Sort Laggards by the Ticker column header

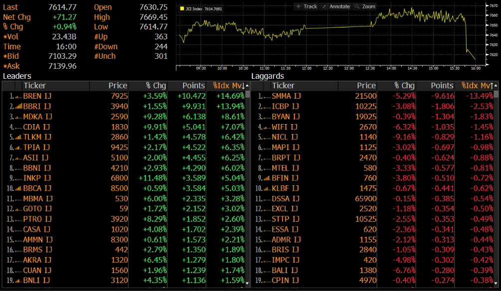304,86
